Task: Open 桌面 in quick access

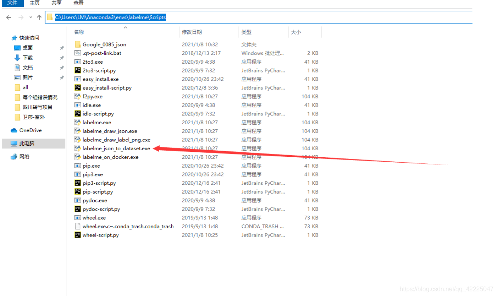Action: [x=28, y=48]
